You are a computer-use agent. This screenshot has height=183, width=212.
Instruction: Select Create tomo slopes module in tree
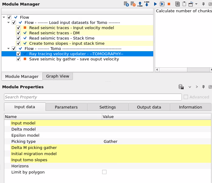[67, 44]
